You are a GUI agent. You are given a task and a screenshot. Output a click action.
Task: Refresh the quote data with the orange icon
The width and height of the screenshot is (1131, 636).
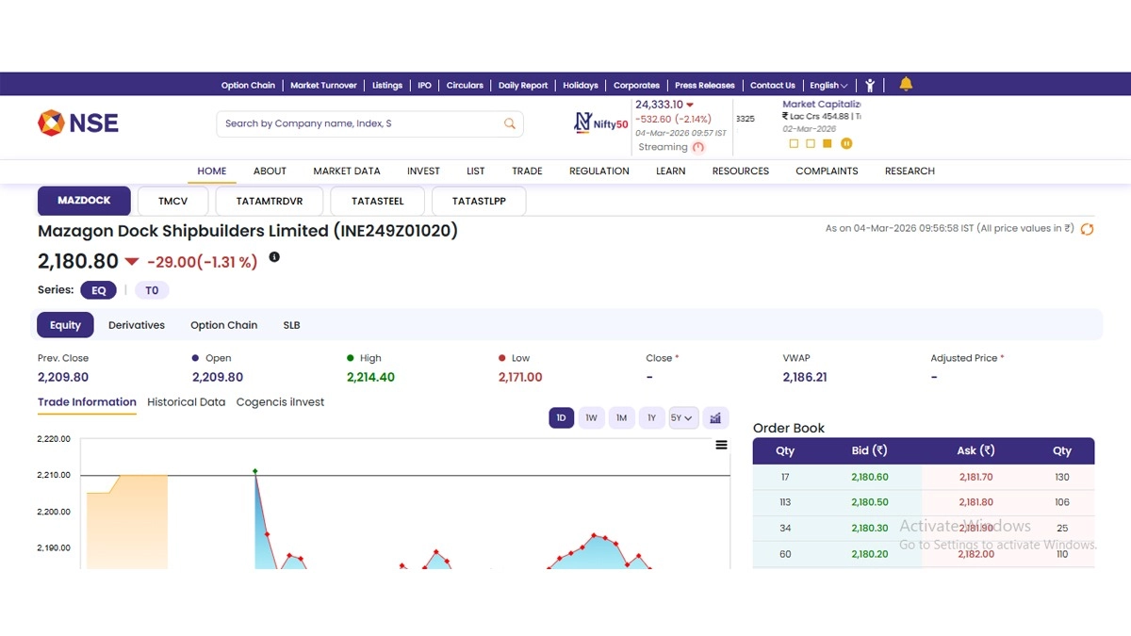(x=1087, y=229)
